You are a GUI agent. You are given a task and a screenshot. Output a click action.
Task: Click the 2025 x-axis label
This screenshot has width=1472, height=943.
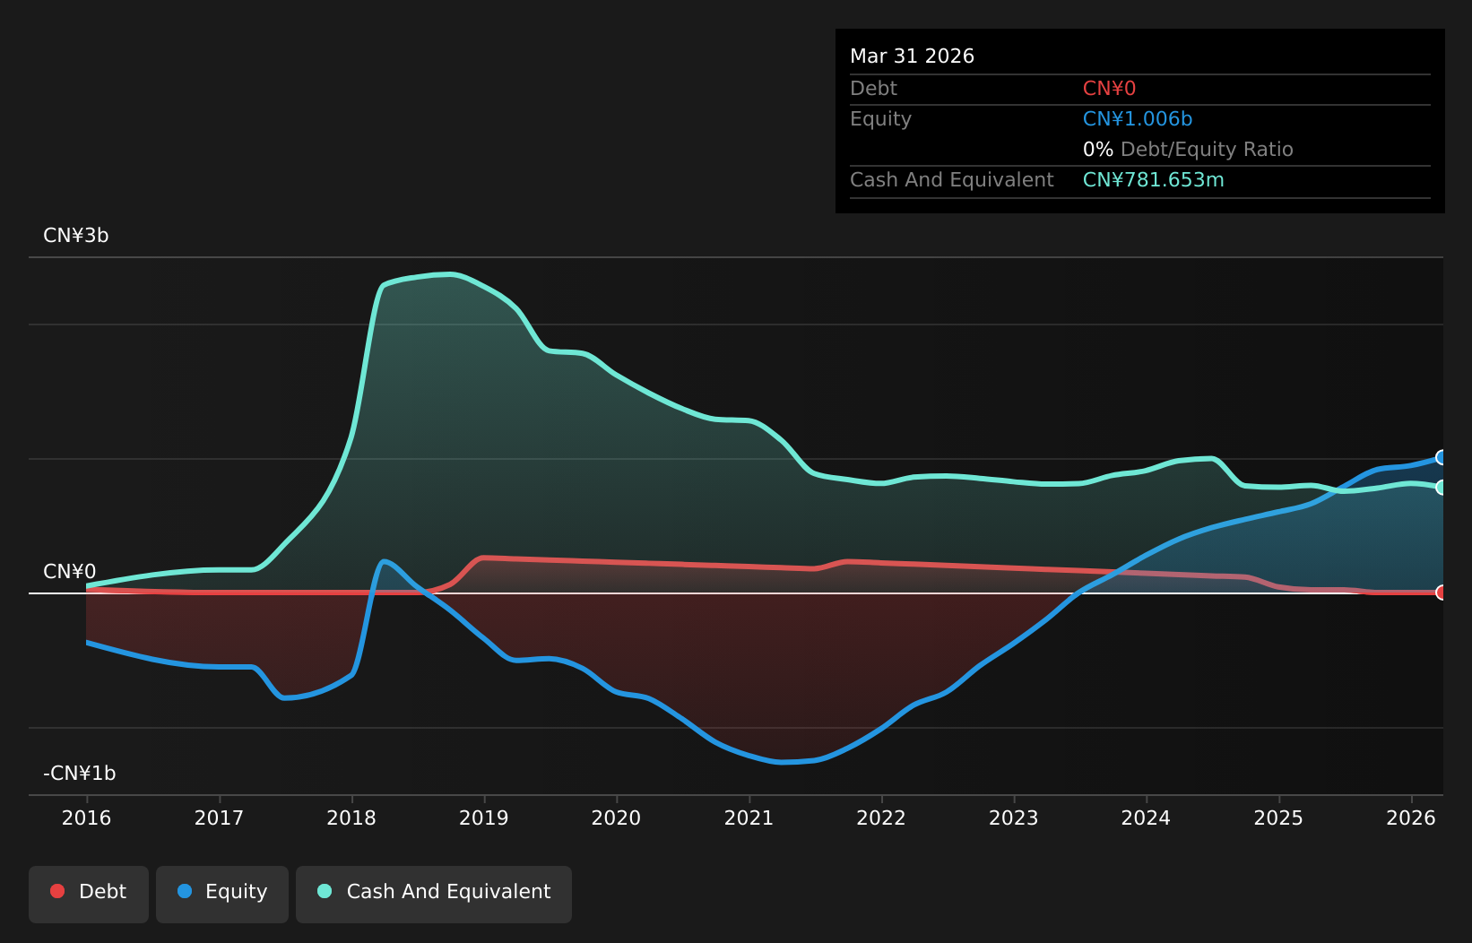(1279, 818)
